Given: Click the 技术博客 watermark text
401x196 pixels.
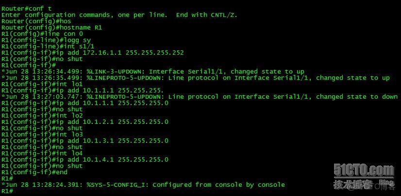Looking at the screenshot, I should pos(352,184).
